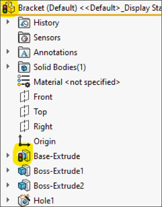
Task: Expand the Boss-Extrude1 feature arrow
Action: tap(8, 170)
